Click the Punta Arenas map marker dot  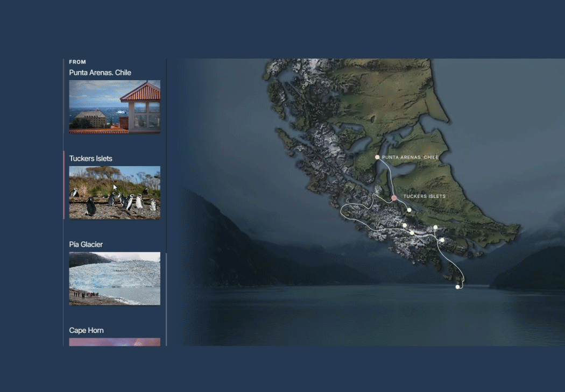377,157
